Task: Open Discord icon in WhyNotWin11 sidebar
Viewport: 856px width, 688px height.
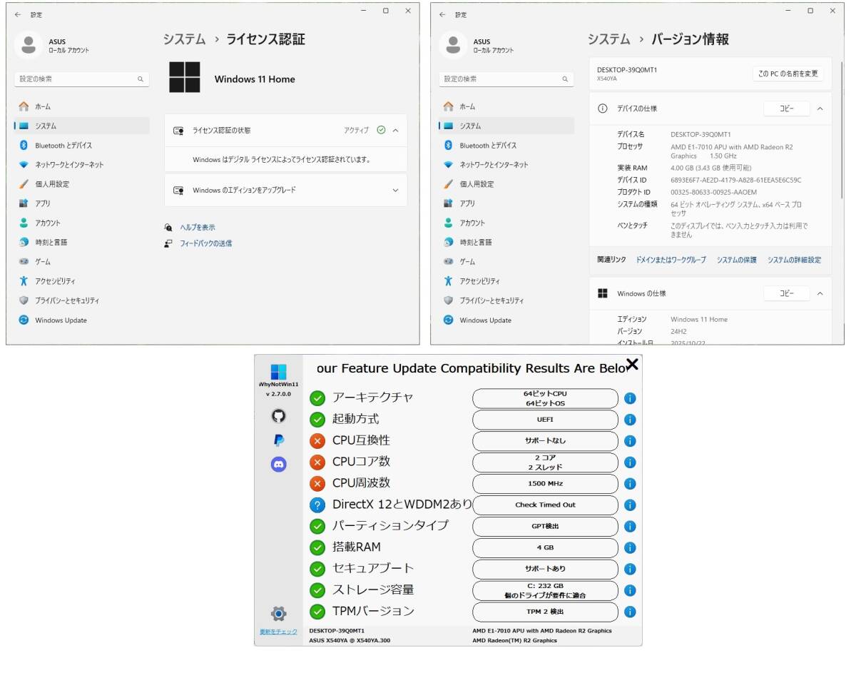Action: click(279, 465)
